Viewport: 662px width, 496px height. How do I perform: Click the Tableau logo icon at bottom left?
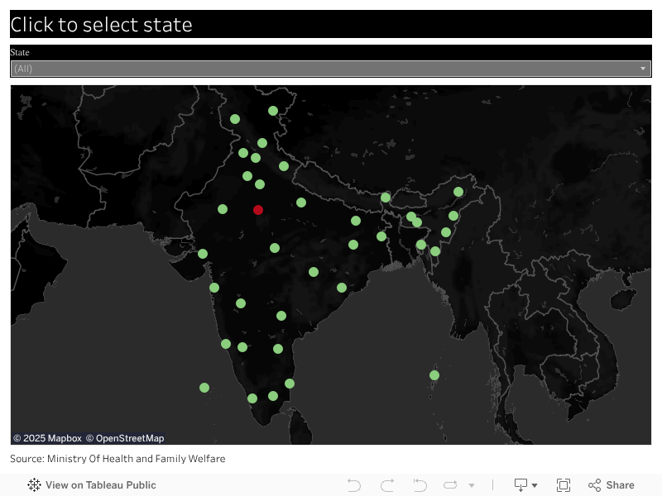(x=34, y=485)
